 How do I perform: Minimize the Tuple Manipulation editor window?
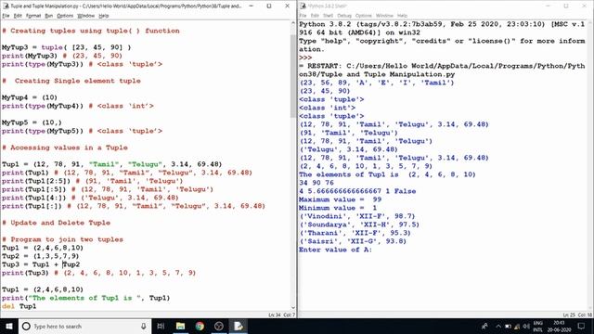coord(252,6)
